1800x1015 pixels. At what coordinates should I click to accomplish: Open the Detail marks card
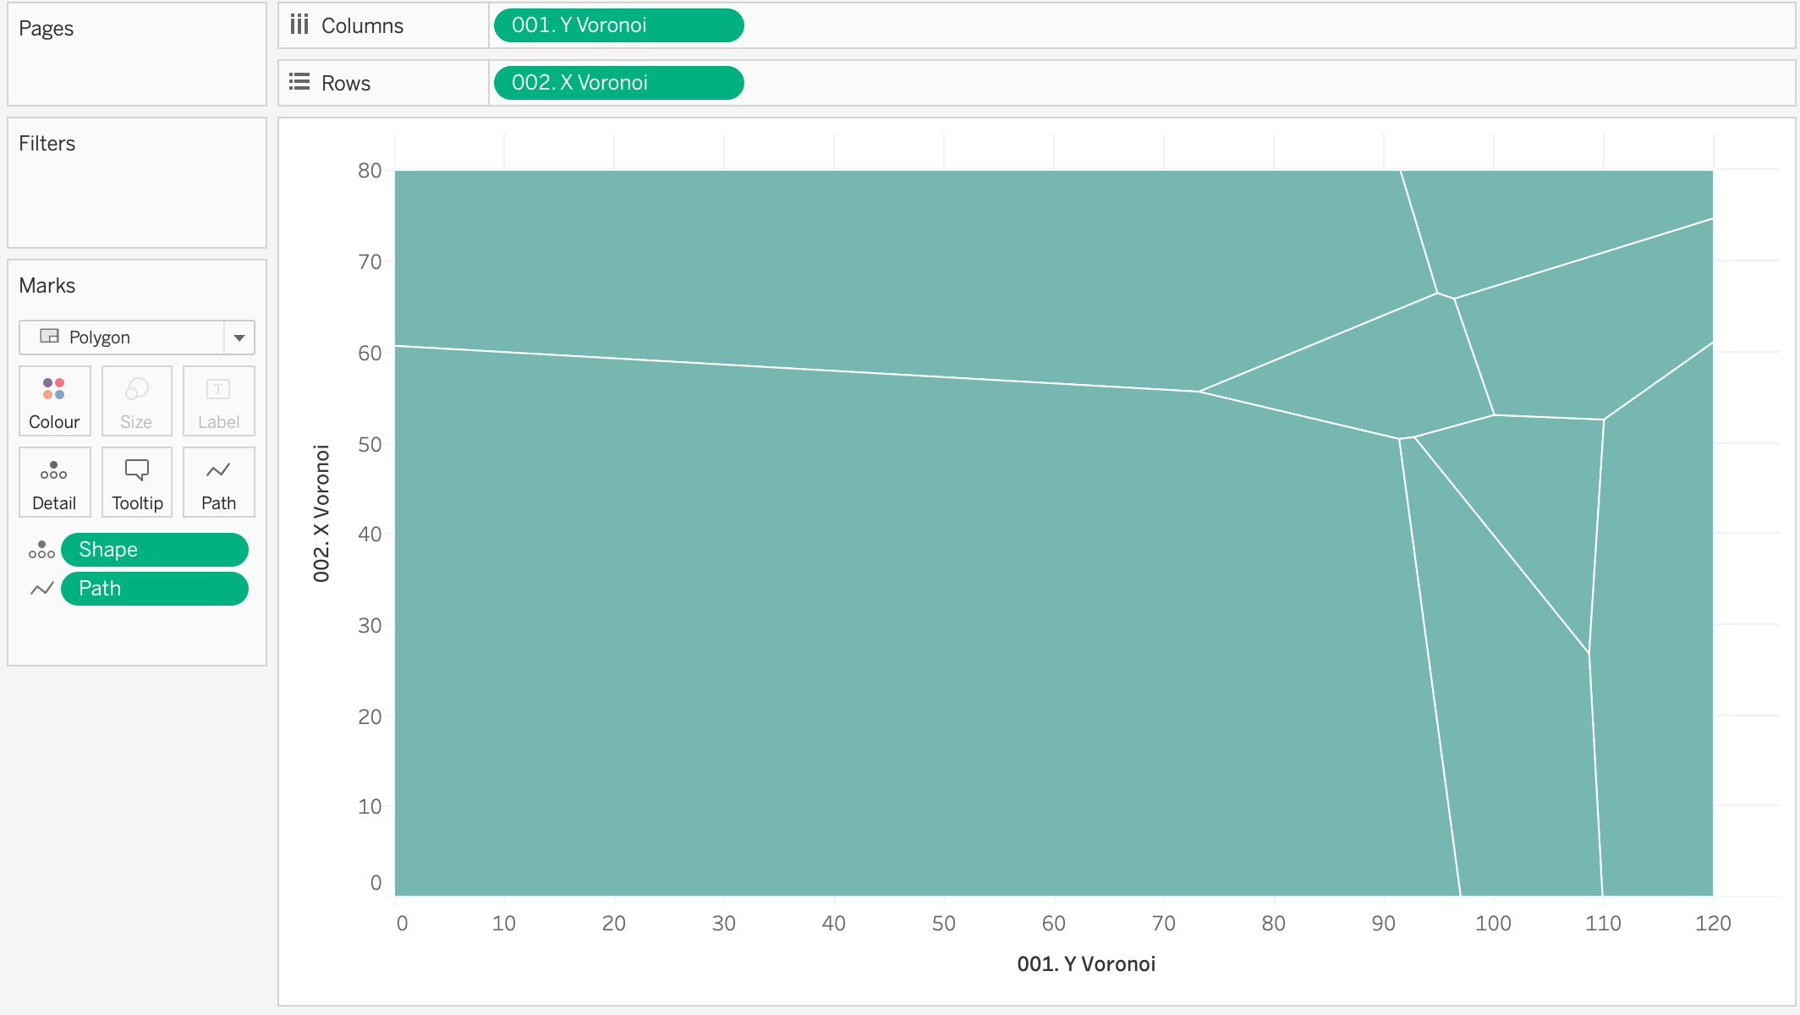tap(54, 482)
